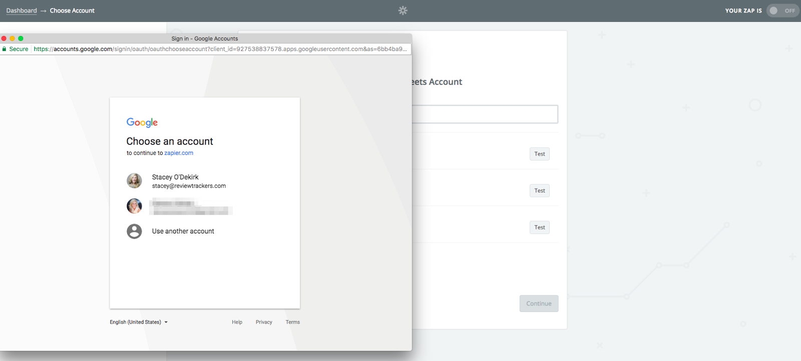Click the Choose an account heading
The height and width of the screenshot is (361, 801).
170,141
